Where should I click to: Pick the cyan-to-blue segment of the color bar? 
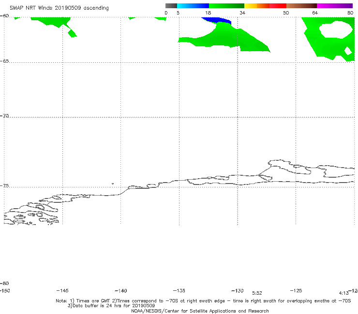pyautogui.click(x=193, y=6)
